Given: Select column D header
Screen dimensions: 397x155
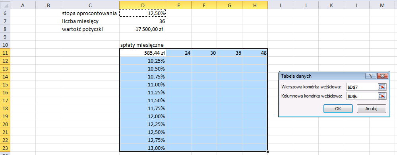Looking at the screenshot, I should 143,5.
